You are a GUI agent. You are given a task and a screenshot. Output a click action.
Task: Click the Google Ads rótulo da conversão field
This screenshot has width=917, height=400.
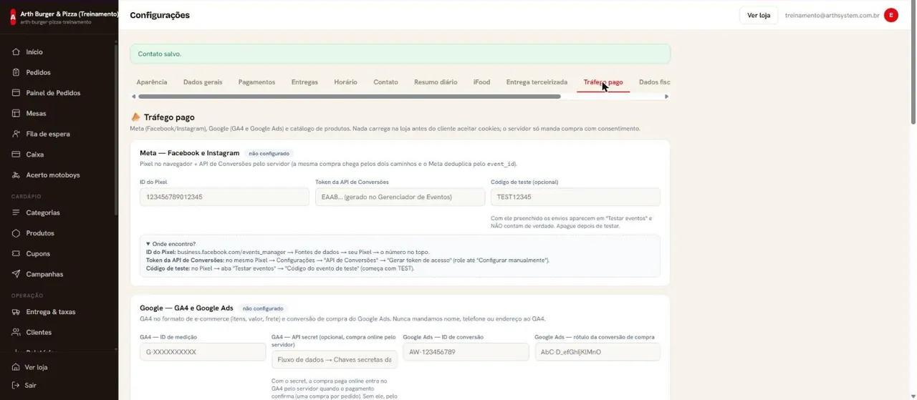pyautogui.click(x=597, y=352)
